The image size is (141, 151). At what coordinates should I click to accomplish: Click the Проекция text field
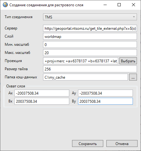tap(80, 61)
